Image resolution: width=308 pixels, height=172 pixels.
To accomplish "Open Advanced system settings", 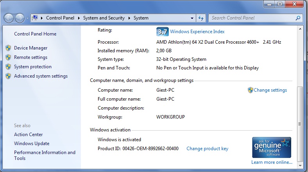I will tap(41, 76).
